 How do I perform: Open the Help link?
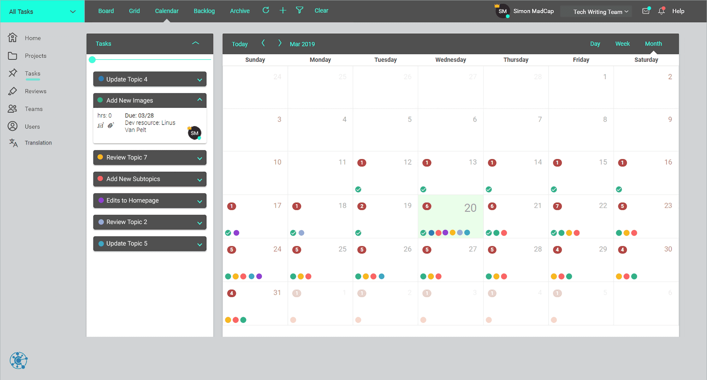(x=678, y=11)
